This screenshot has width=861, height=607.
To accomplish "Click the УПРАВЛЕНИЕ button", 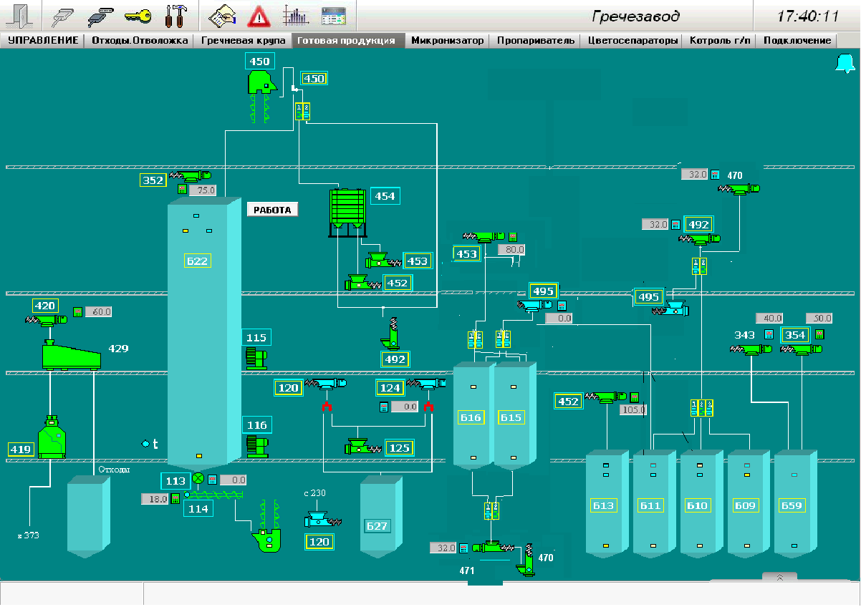I will [x=43, y=41].
